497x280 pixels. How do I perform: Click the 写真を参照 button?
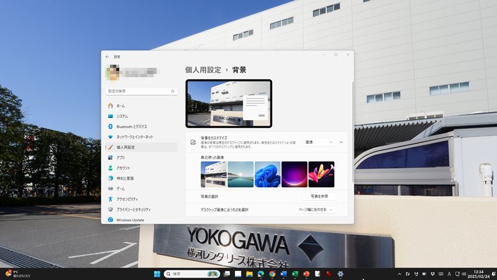(319, 197)
